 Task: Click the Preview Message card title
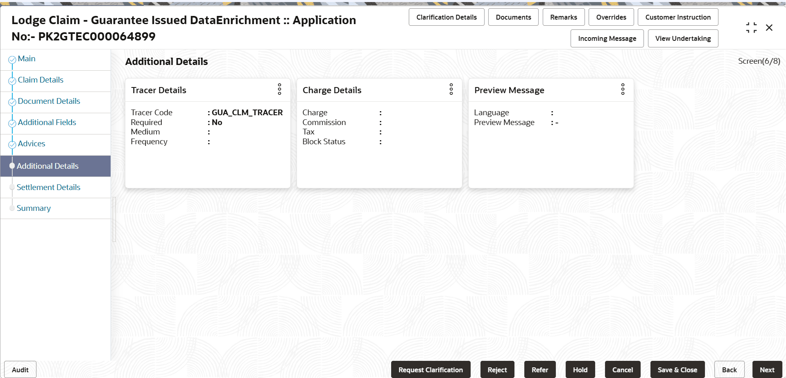coord(509,90)
